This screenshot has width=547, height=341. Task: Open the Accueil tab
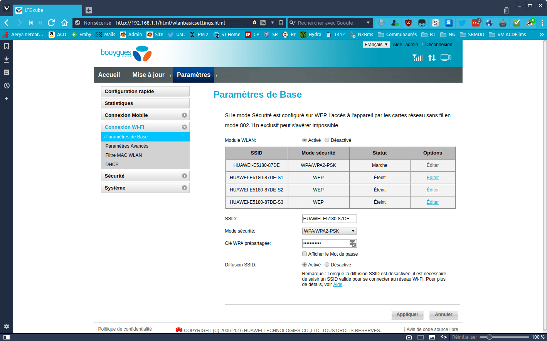pos(109,75)
